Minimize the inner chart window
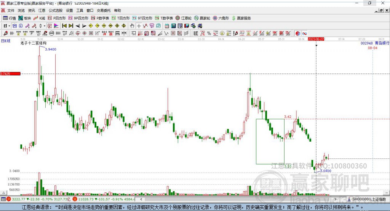This screenshot has width=390, height=211. point(377,10)
